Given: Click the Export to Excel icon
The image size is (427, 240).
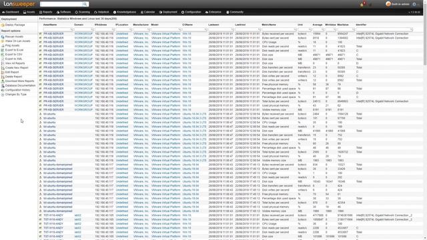Looking at the screenshot, I should click(x=3, y=50).
